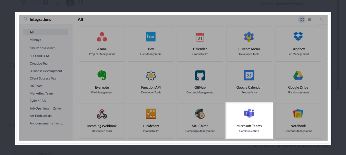Image resolution: width=346 pixels, height=155 pixels.
Task: Select the Calendar productivity integration icon
Action: [x=200, y=37]
